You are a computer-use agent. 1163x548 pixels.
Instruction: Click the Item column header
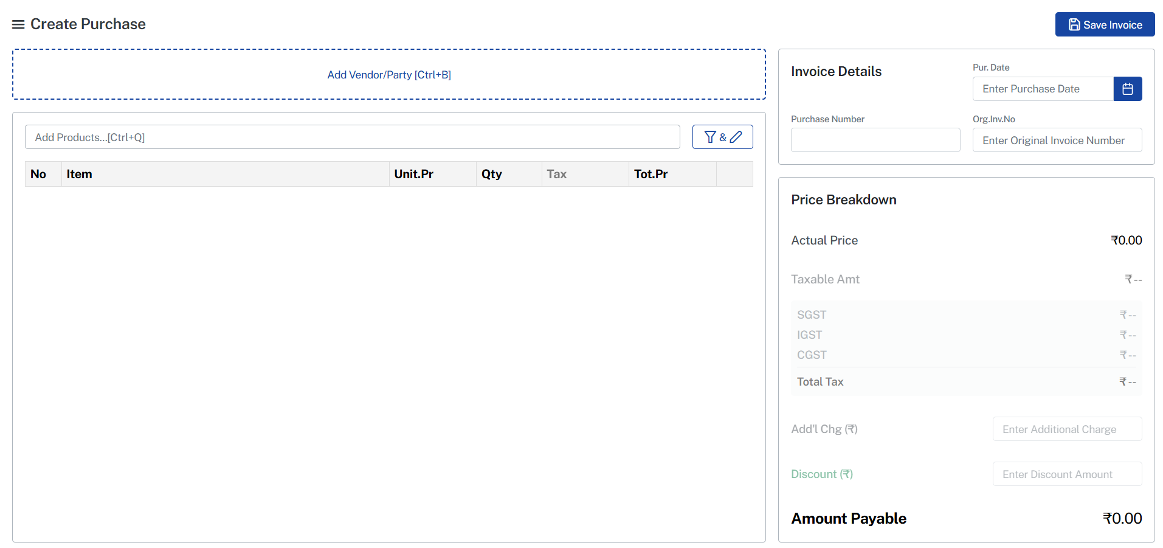point(225,174)
